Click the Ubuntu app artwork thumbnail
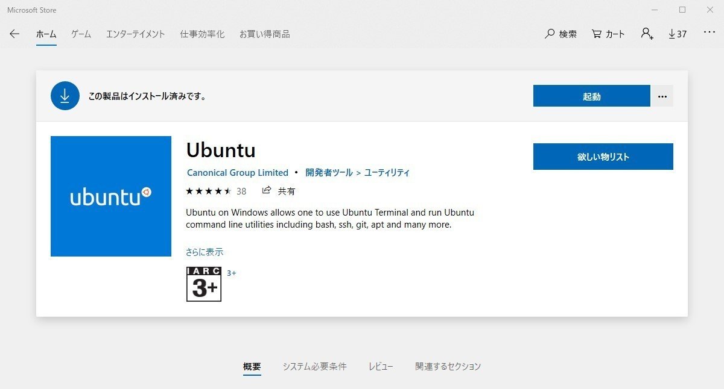The height and width of the screenshot is (389, 724). (111, 196)
